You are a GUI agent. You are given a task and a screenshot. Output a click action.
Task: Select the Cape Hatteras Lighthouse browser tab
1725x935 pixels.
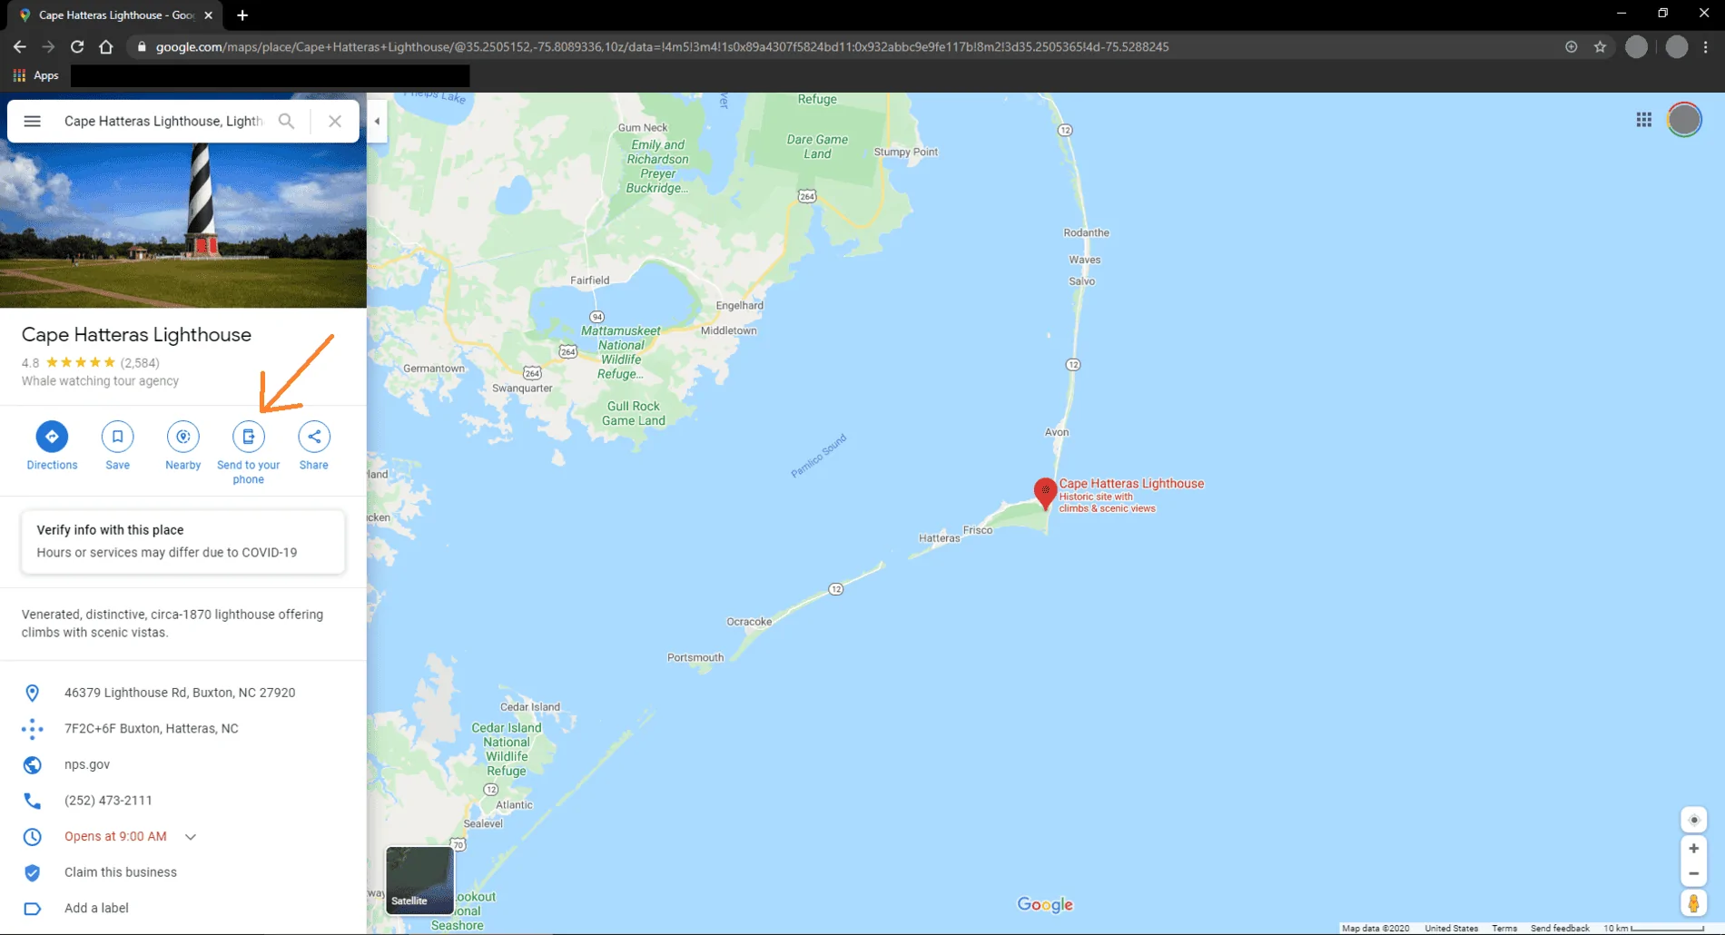pyautogui.click(x=116, y=15)
